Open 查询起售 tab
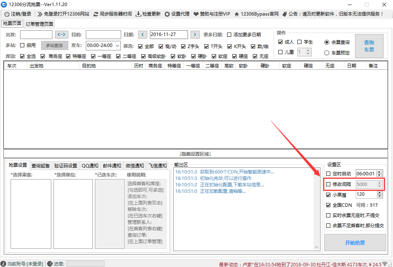 click(x=41, y=166)
